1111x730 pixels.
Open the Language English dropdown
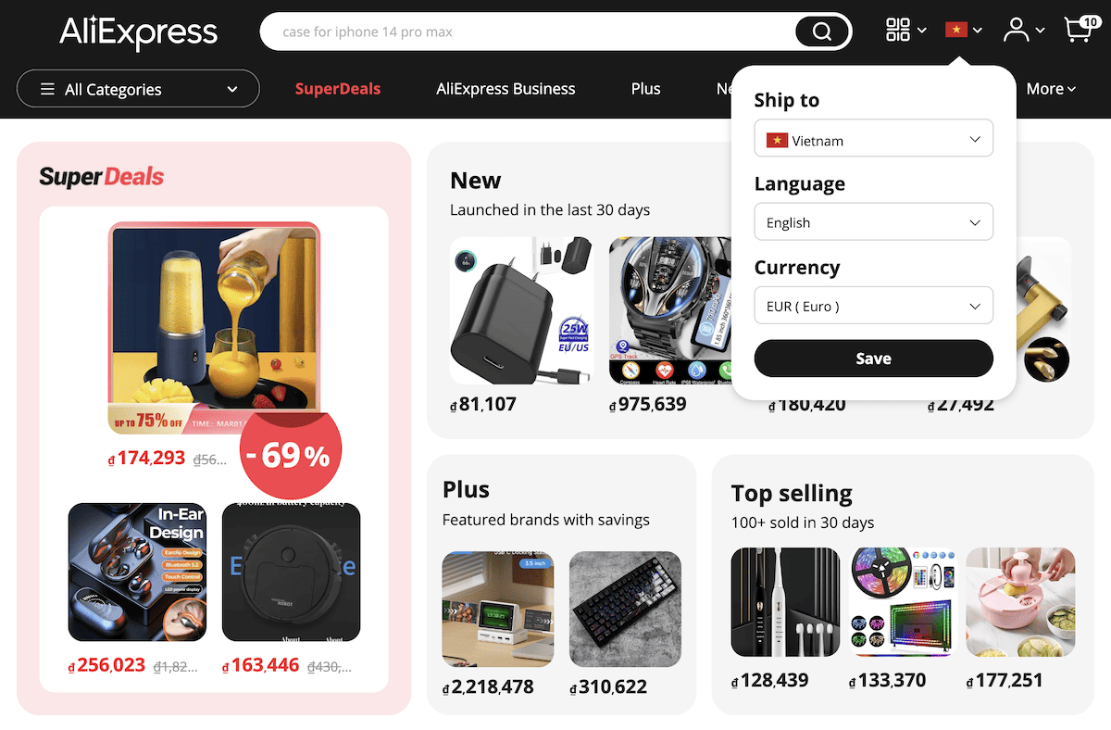pos(873,221)
